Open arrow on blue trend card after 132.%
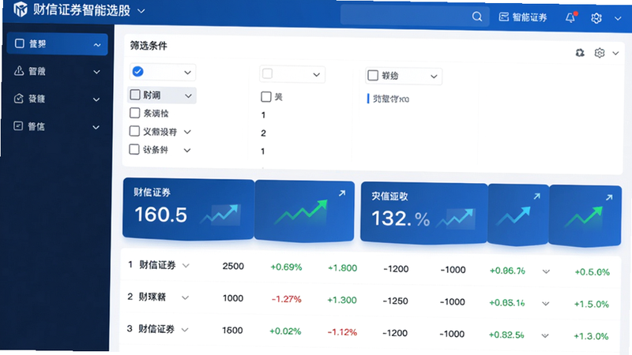This screenshot has width=632, height=355. (x=536, y=196)
